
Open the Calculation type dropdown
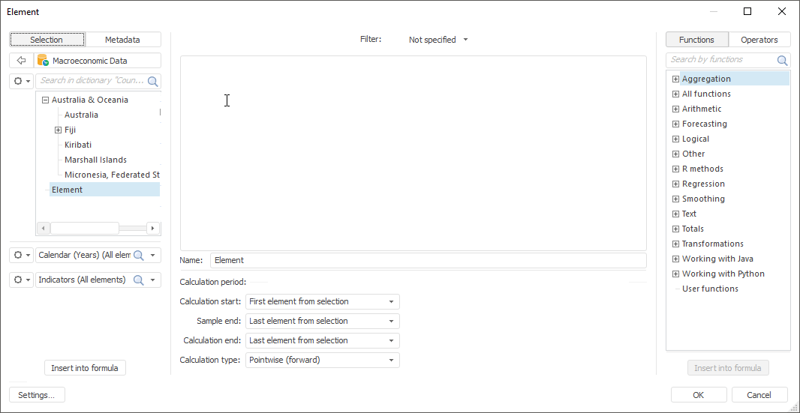[x=323, y=360]
